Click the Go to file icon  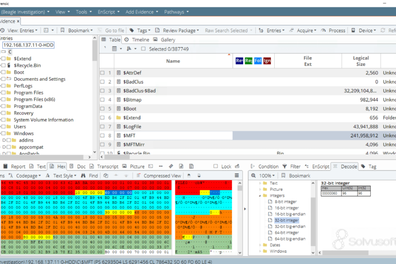100,30
